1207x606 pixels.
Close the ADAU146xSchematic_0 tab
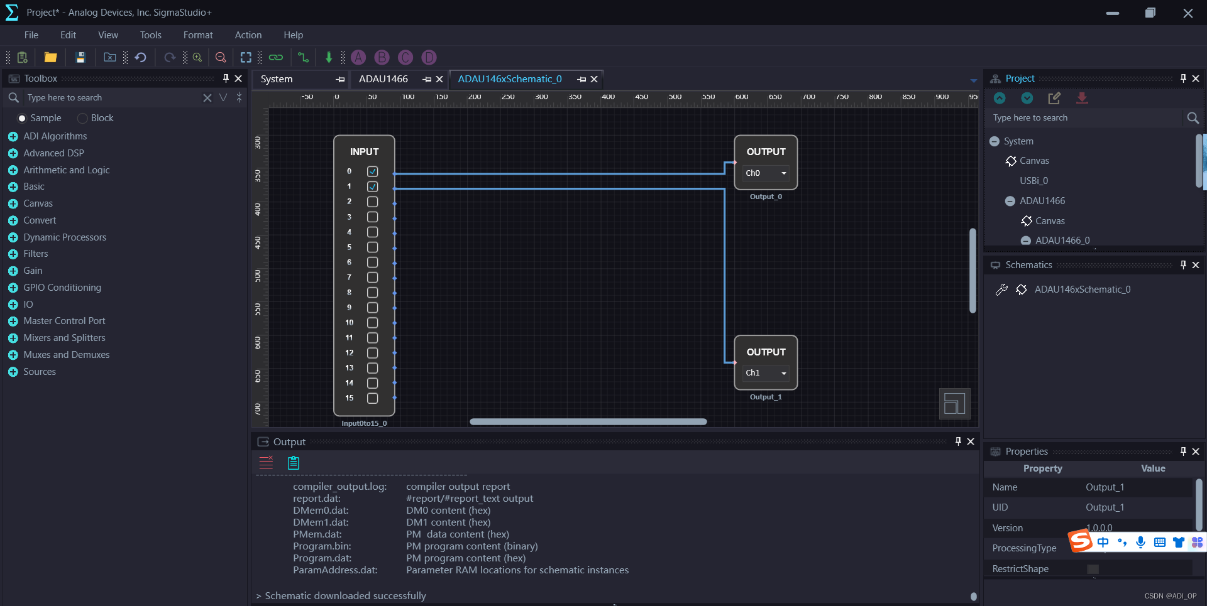[x=594, y=79]
